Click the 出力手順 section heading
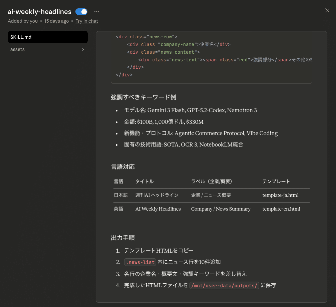Viewport: 336px width, 307px height. click(123, 238)
